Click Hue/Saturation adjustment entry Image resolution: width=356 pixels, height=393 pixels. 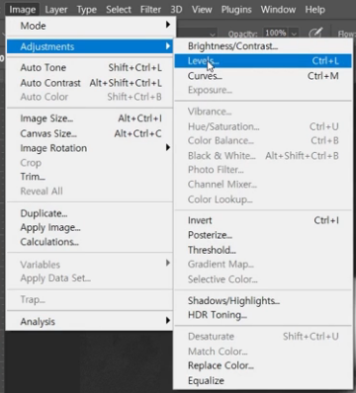263,126
